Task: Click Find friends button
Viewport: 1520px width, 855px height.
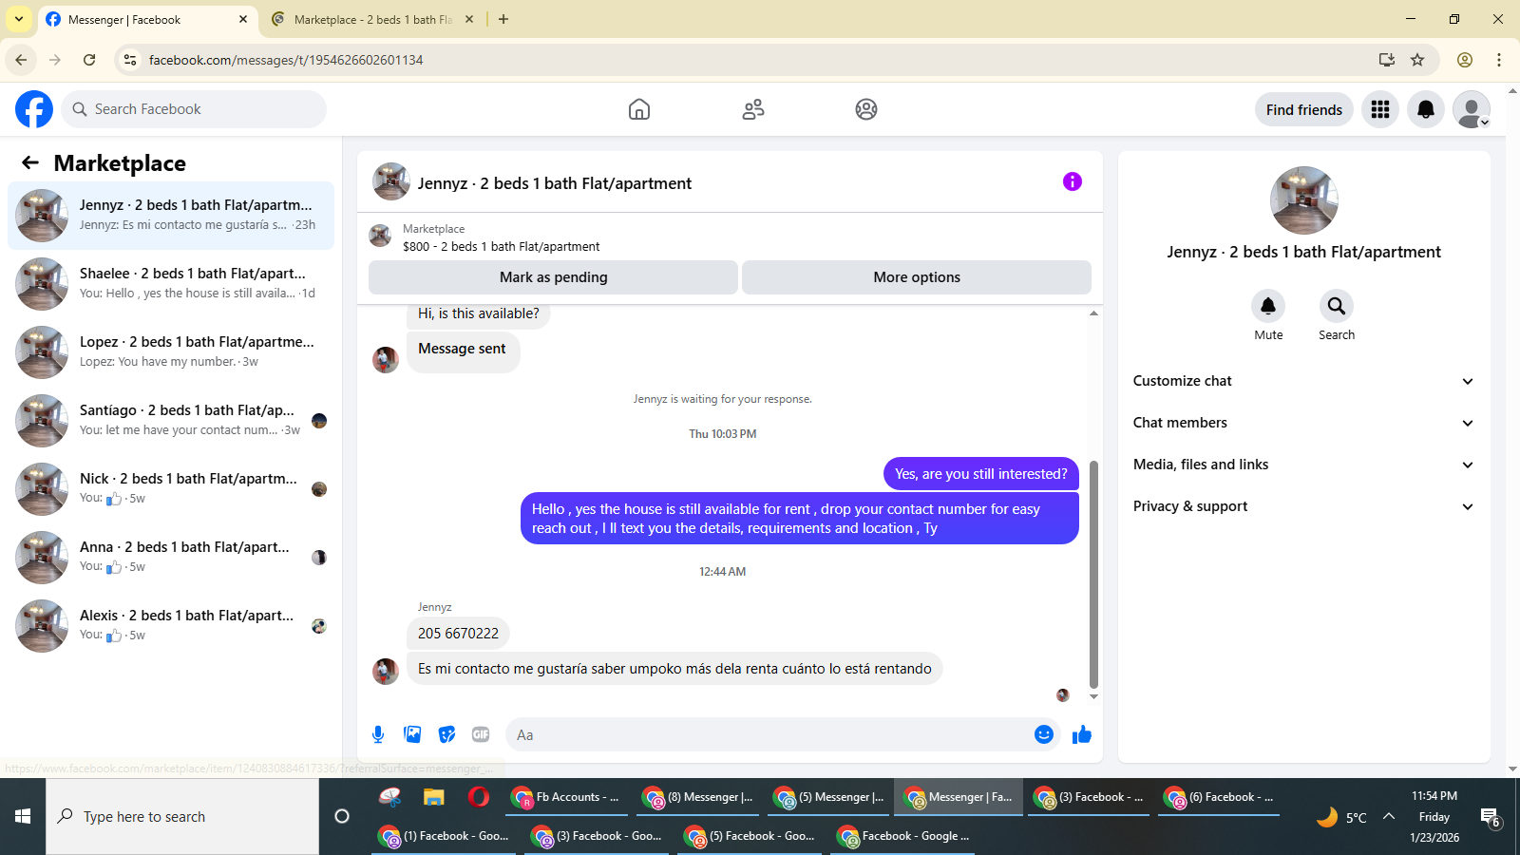Action: [x=1304, y=109]
